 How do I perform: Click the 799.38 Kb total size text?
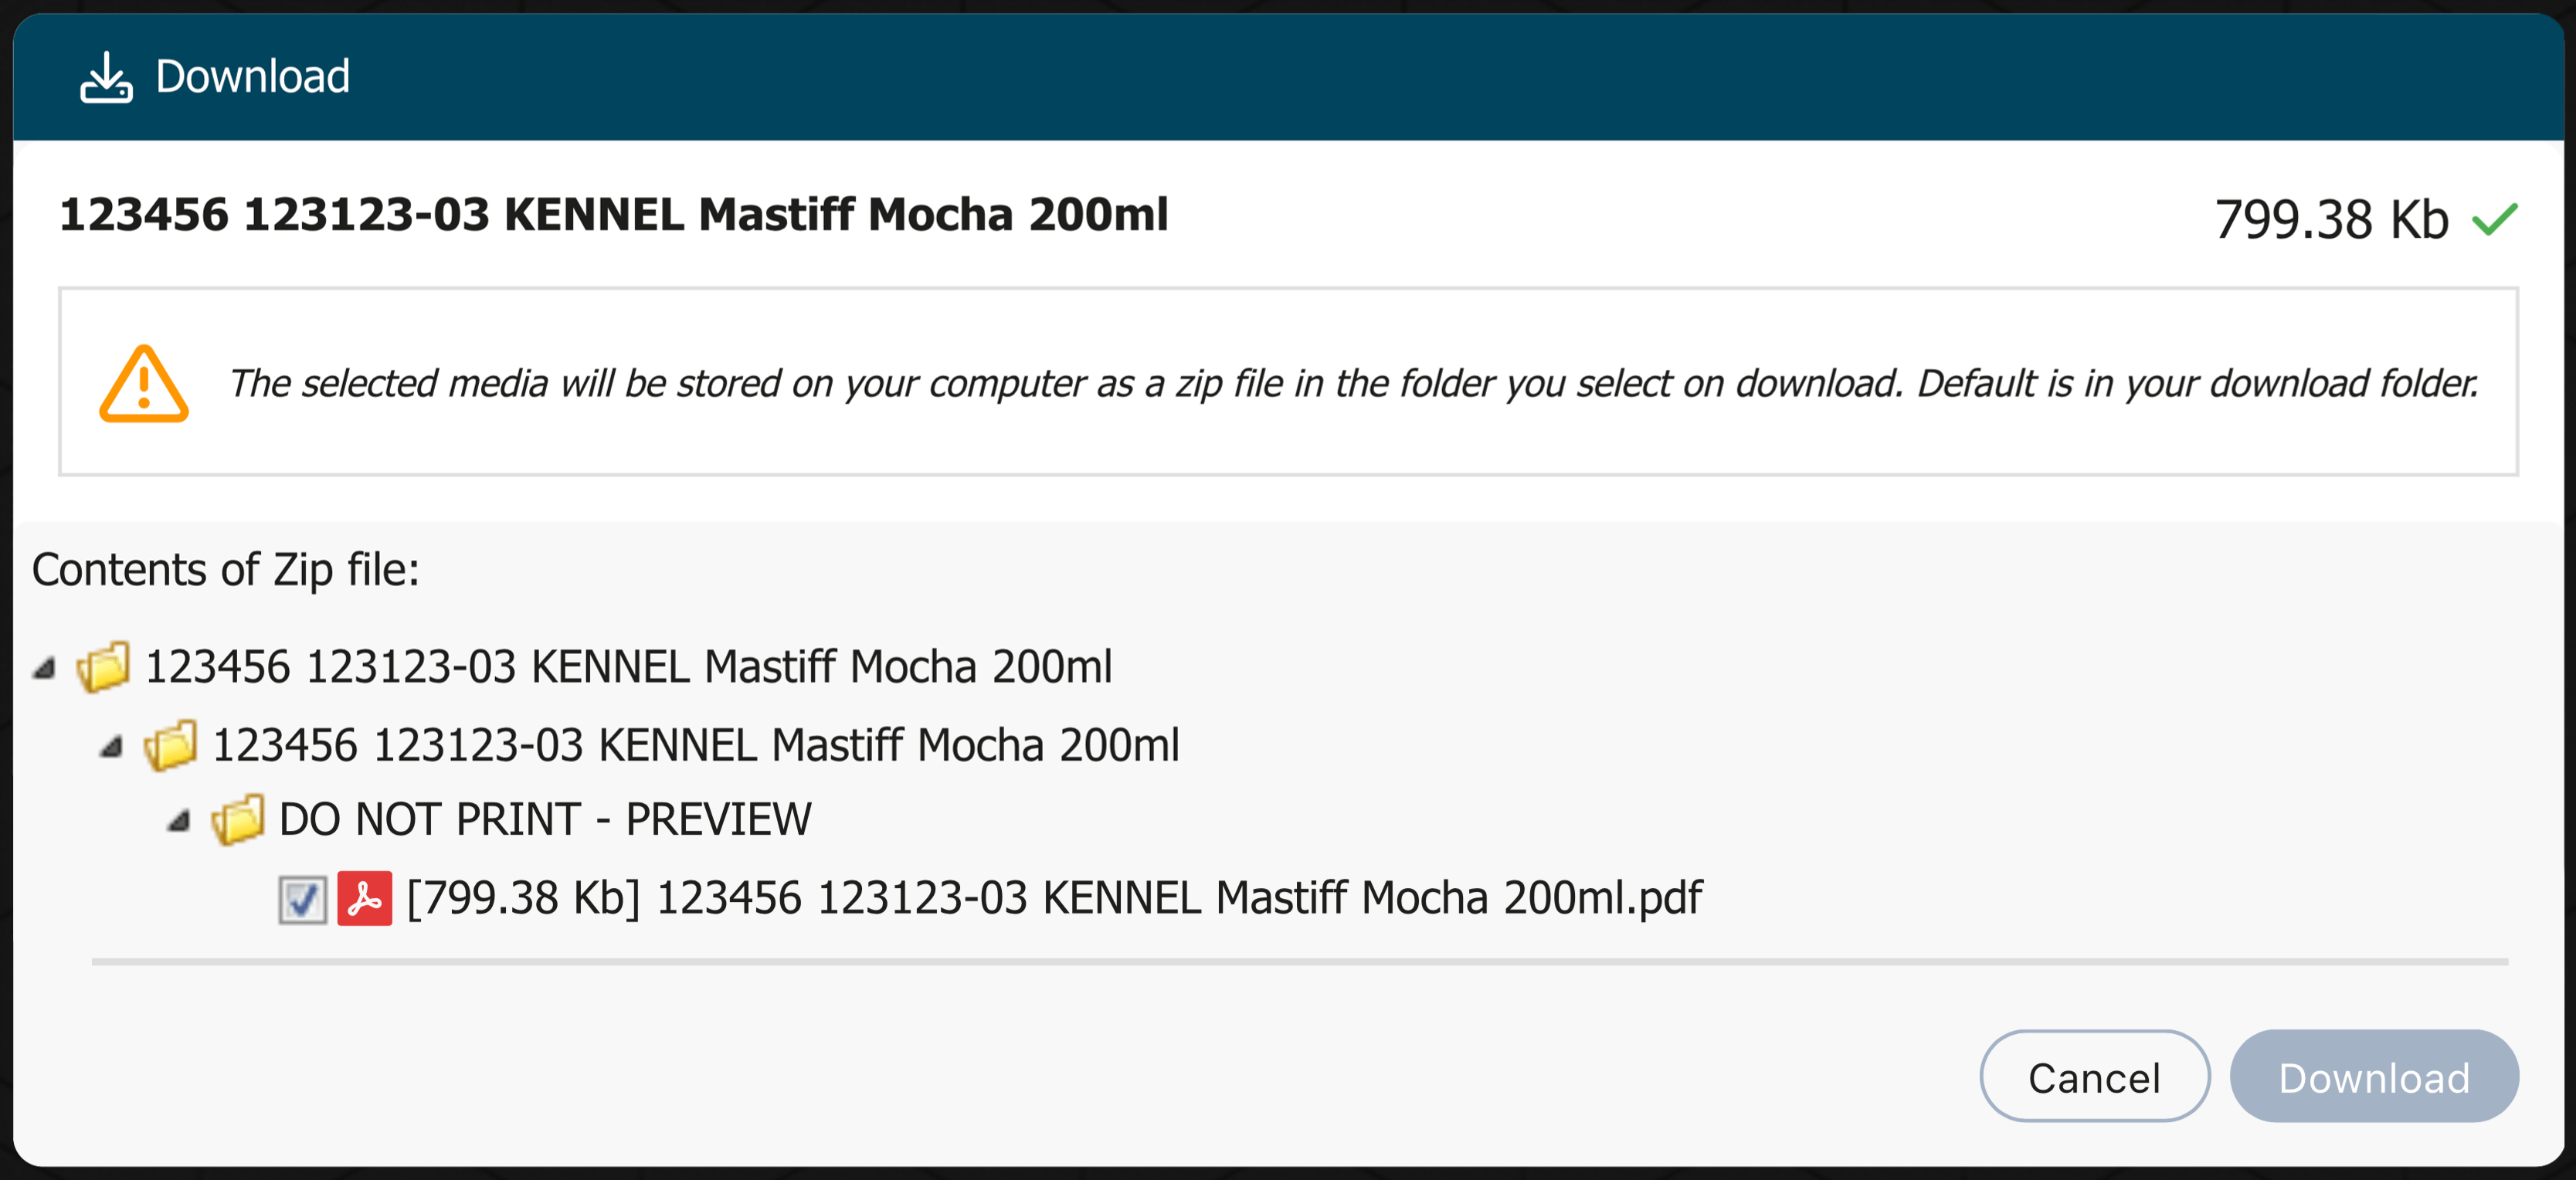[2330, 220]
